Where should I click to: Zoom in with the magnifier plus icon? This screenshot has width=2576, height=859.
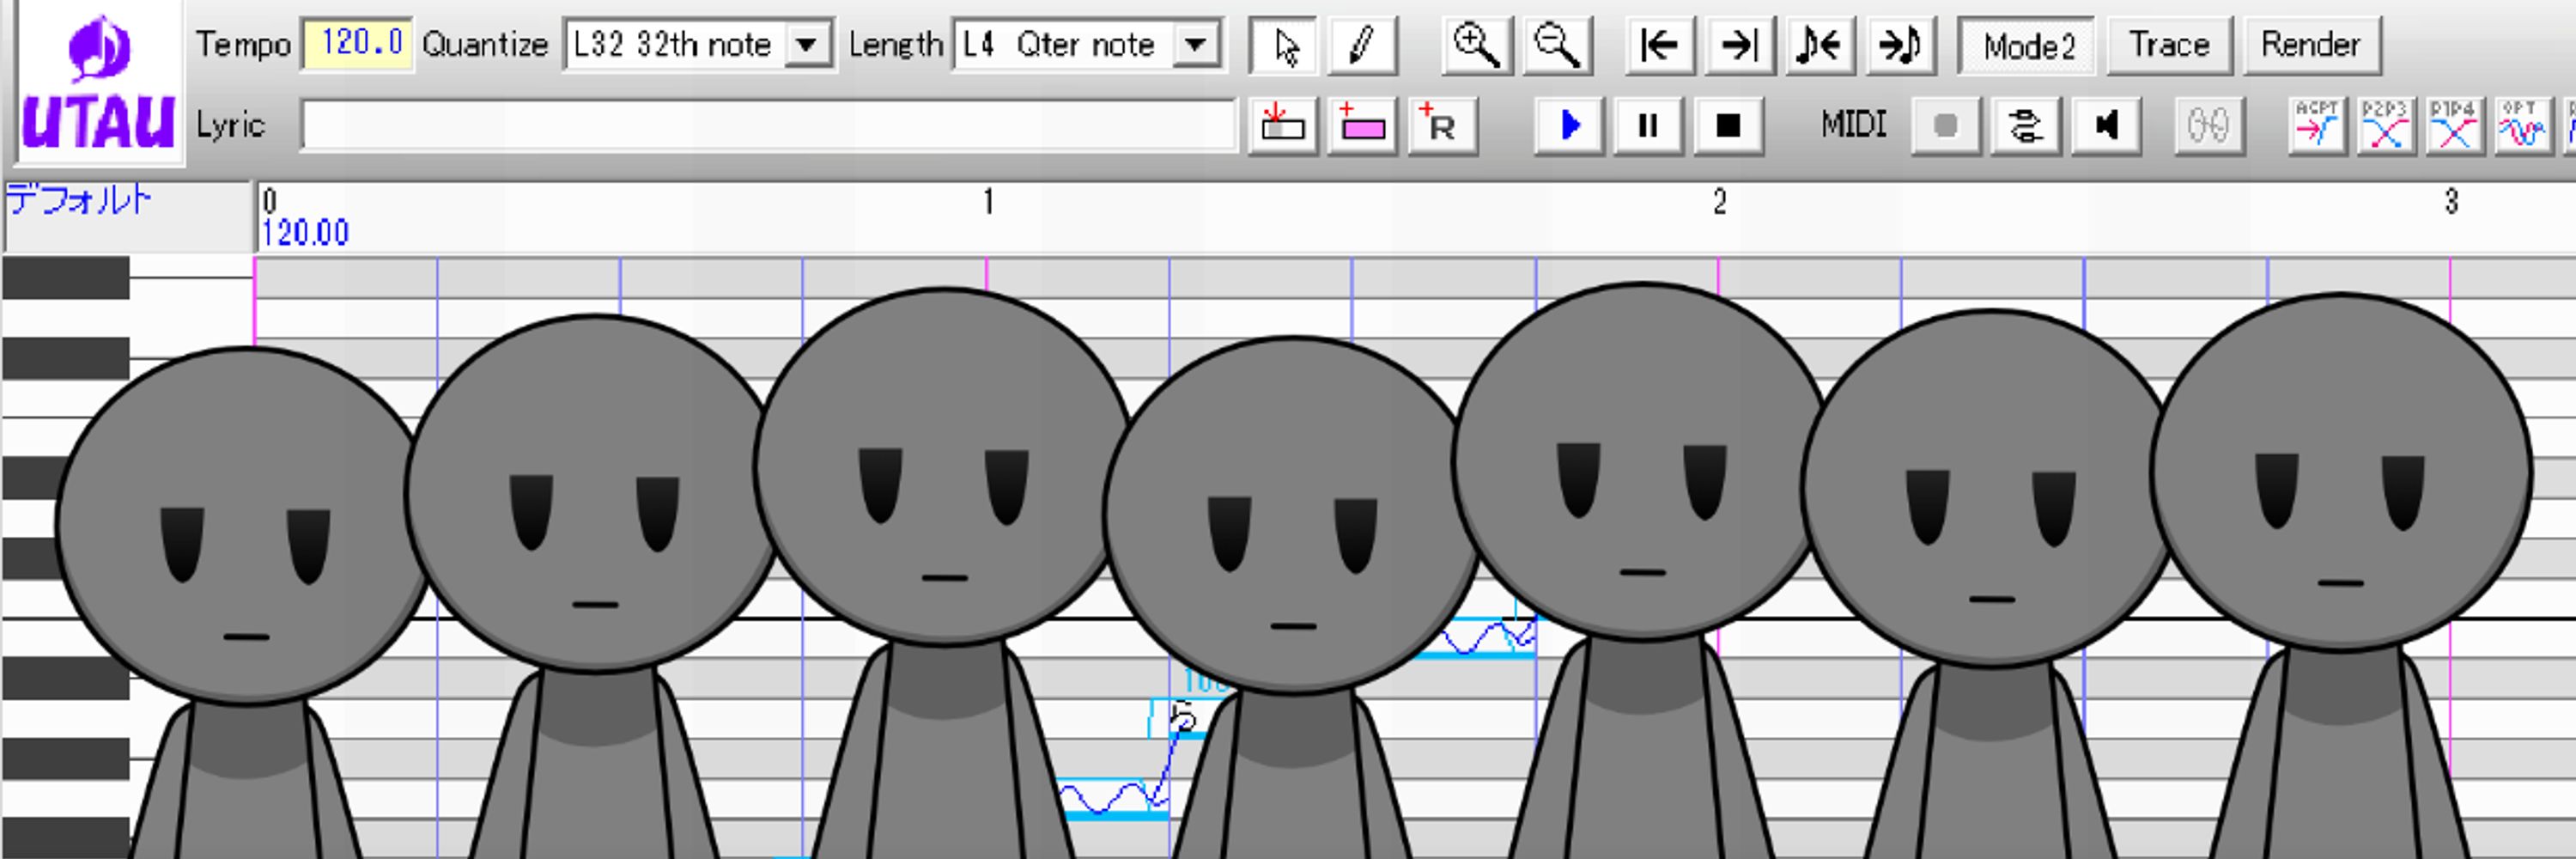(x=1477, y=45)
